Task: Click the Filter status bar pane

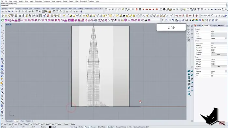Action: (130, 127)
